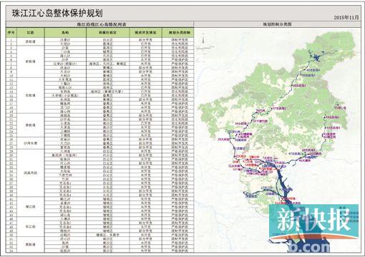This screenshot has height=257, width=365.
Task: Click the dark blue reservoir at the map's top
Action: (x=316, y=57)
